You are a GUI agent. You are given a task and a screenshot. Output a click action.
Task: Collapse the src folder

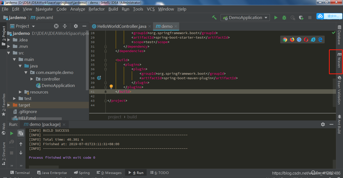(x=9, y=53)
